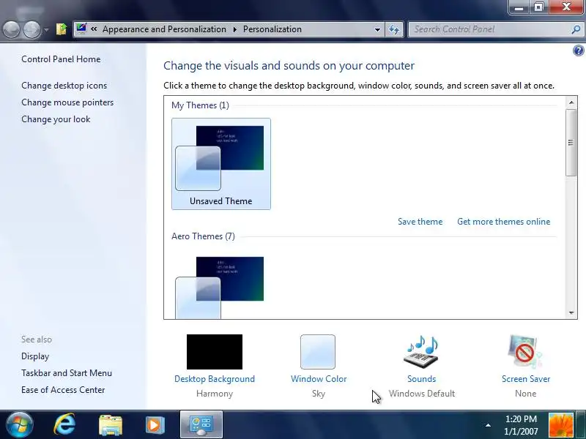This screenshot has width=586, height=439.
Task: Click Save theme
Action: coord(420,222)
